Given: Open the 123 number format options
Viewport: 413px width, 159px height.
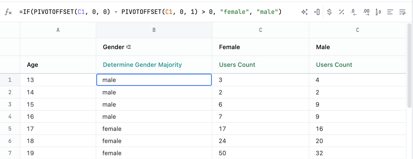Looking at the screenshot, I should coord(378,12).
